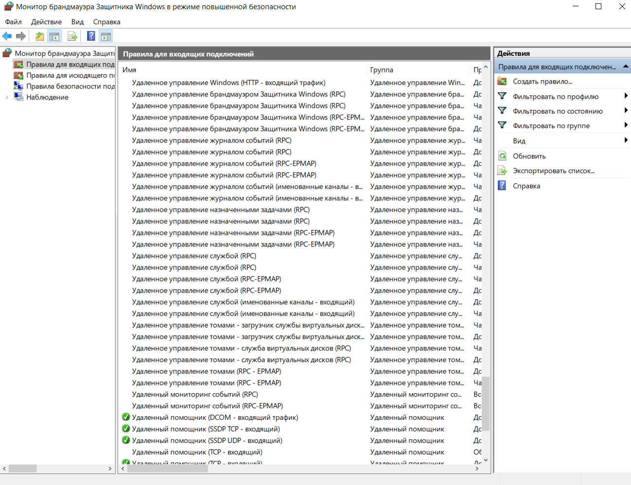Select rule Удаленный мониторинг событий (RPC-EPMAP)
The height and width of the screenshot is (485, 631).
[x=208, y=406]
